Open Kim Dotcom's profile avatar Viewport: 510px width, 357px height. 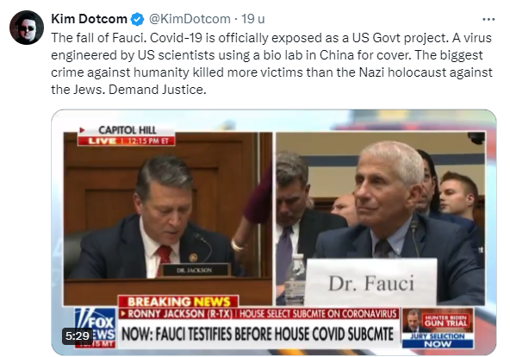(x=27, y=28)
